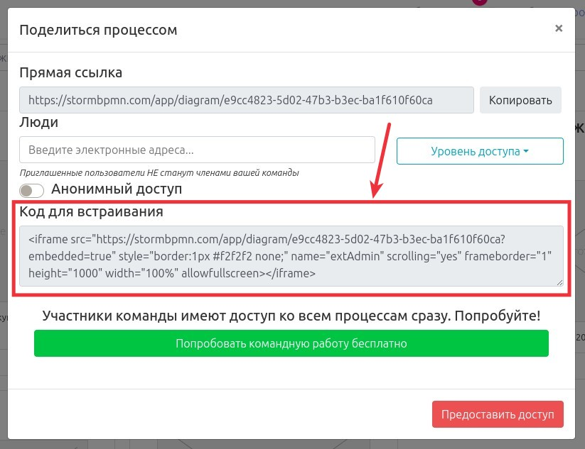Viewport: 585px width, 449px height.
Task: Select the Поделиться процессом dialog title
Action: tap(99, 31)
